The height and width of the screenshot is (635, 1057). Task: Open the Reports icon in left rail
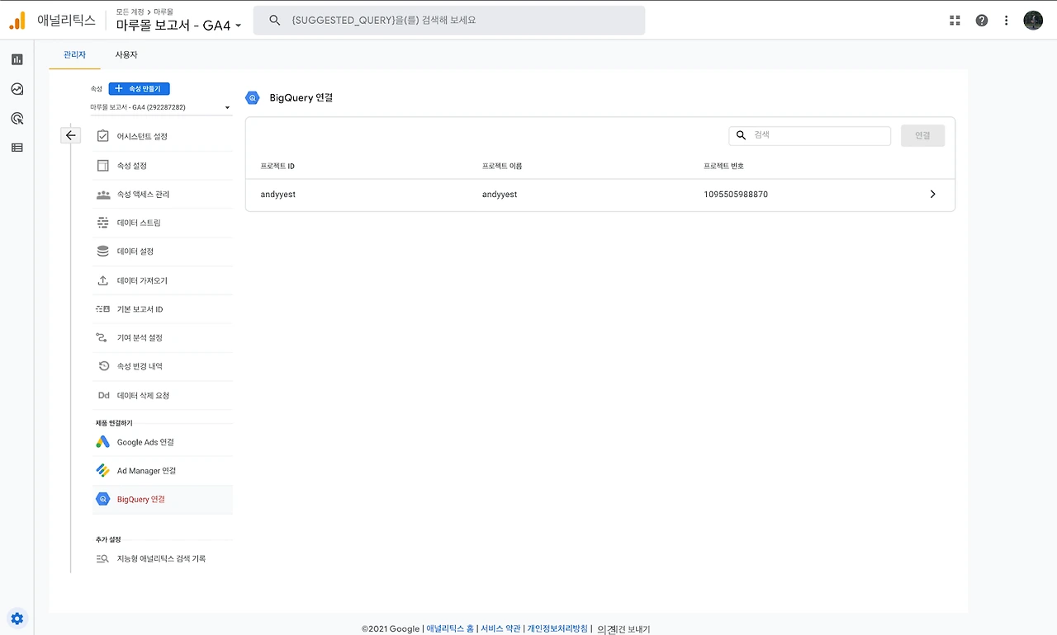pos(17,59)
